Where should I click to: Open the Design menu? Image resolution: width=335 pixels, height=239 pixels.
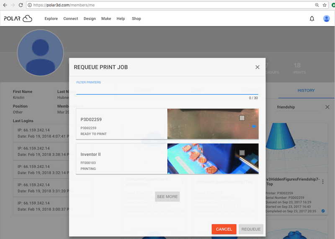click(90, 18)
